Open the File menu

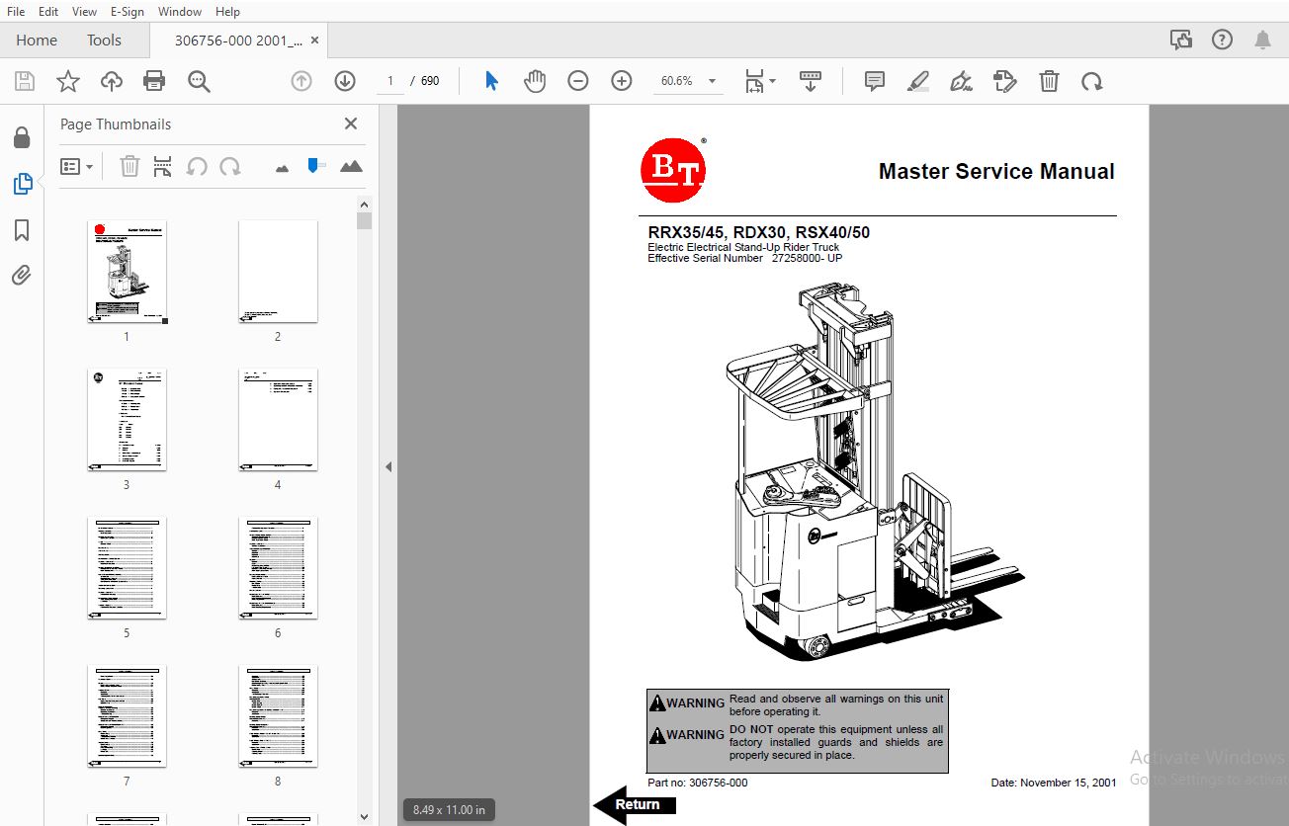(x=16, y=11)
